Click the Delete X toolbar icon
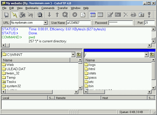 pos(126,15)
